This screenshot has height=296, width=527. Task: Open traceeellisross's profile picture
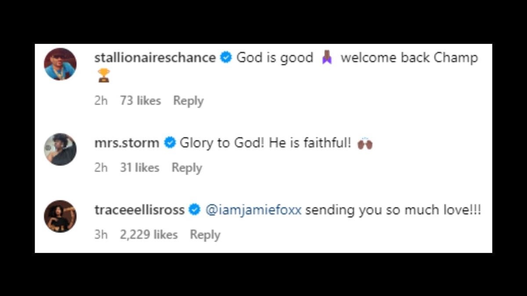(x=60, y=216)
